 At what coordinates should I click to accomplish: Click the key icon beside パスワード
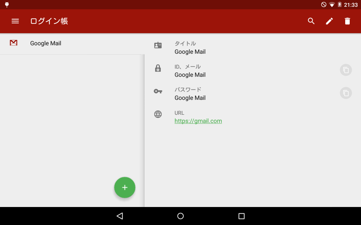click(x=158, y=91)
